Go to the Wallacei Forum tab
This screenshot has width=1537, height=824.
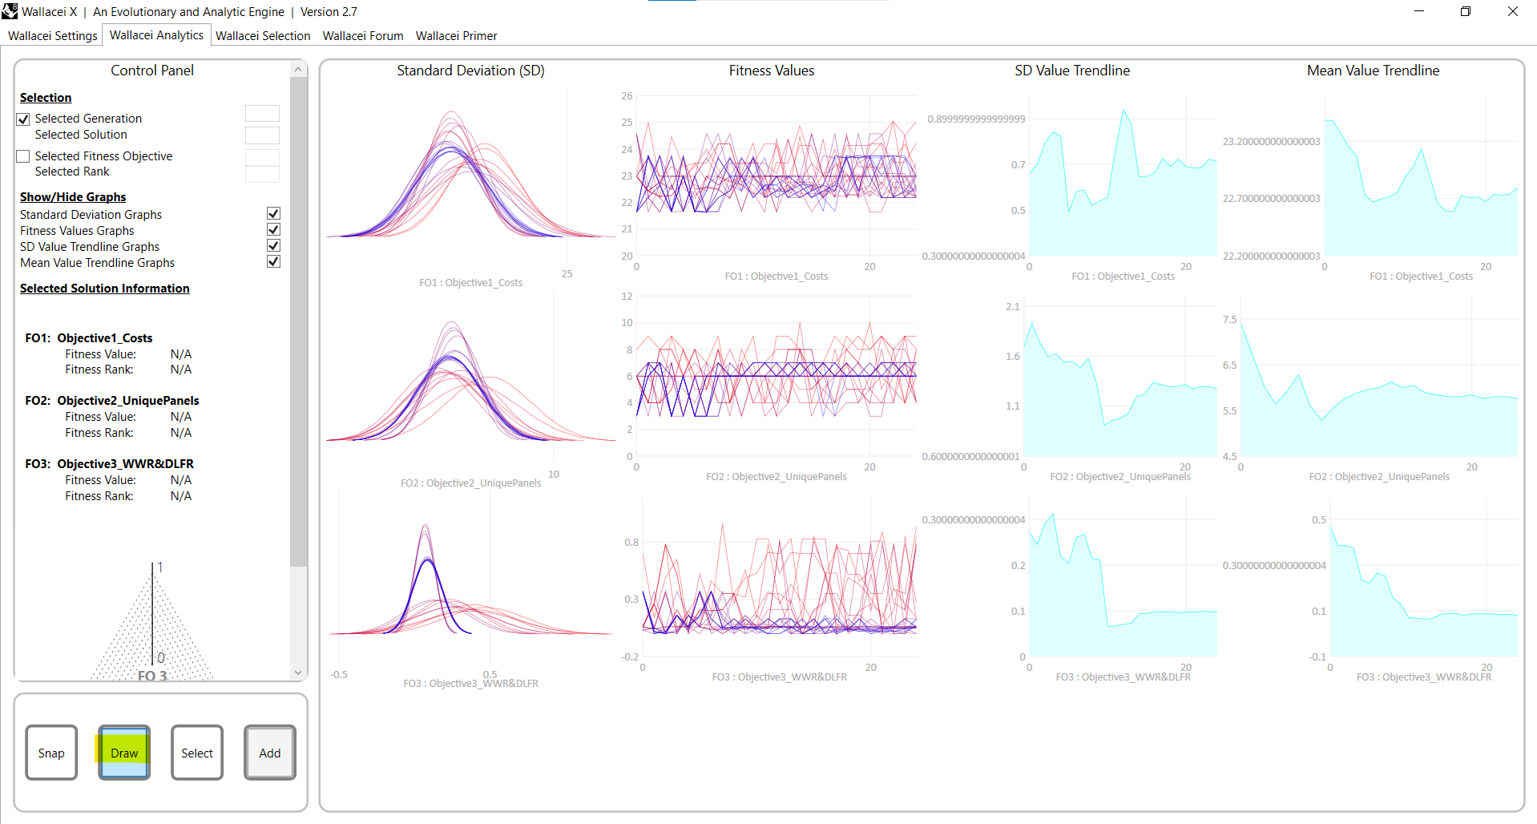tap(362, 35)
